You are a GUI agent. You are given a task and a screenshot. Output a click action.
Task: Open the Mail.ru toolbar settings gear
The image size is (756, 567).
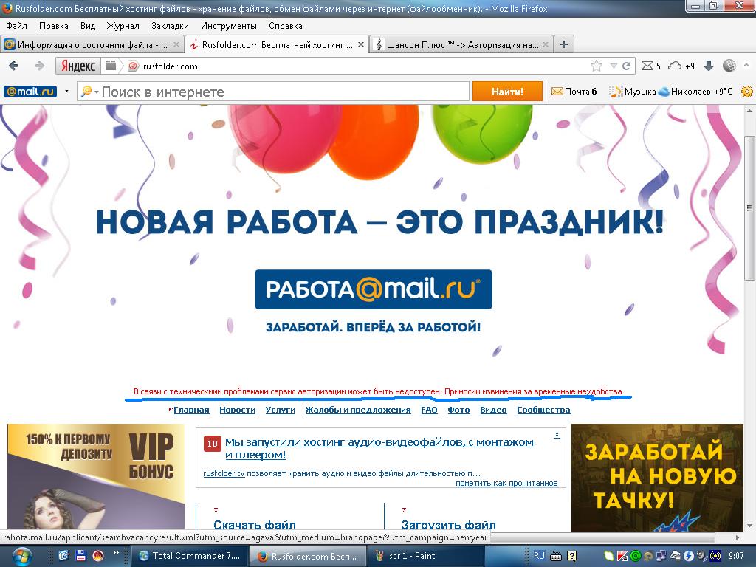pos(749,91)
